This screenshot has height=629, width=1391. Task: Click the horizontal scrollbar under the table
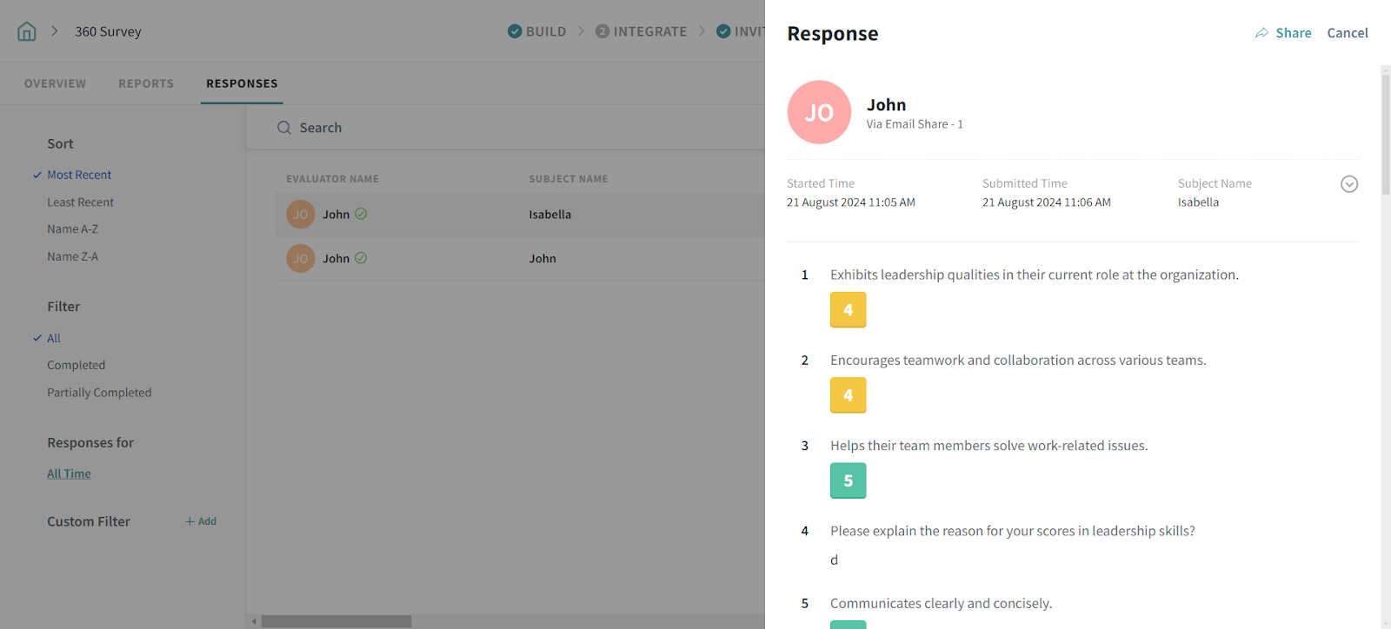click(336, 621)
